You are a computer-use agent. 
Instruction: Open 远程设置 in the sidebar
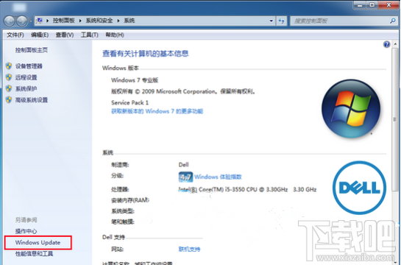pyautogui.click(x=26, y=77)
